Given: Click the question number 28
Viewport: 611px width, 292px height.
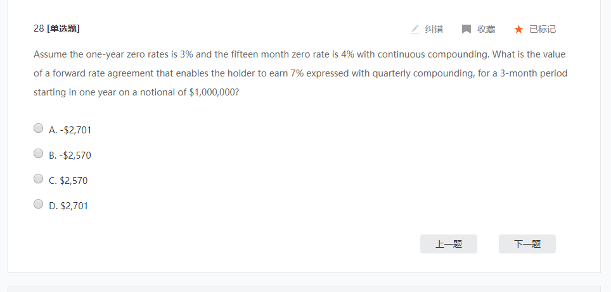Looking at the screenshot, I should [39, 28].
